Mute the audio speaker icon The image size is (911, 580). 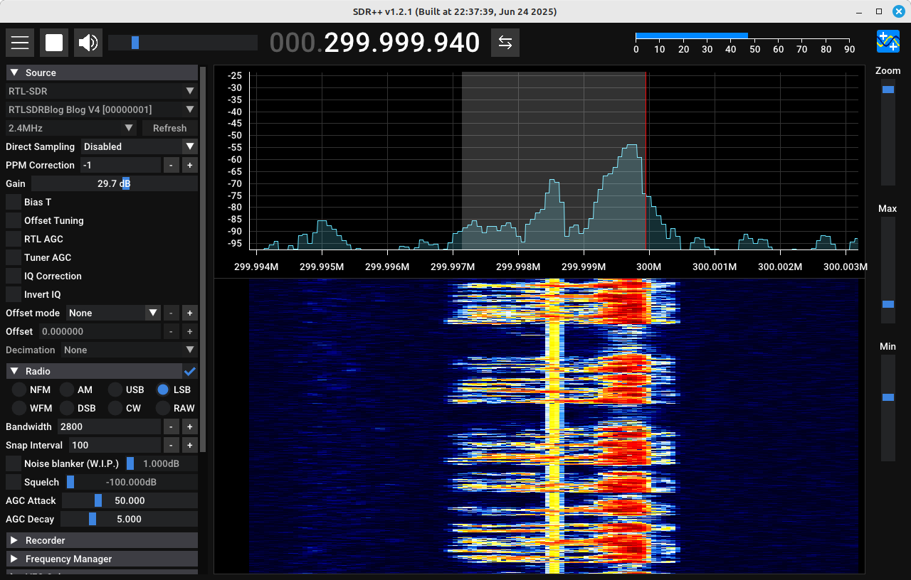pos(88,43)
